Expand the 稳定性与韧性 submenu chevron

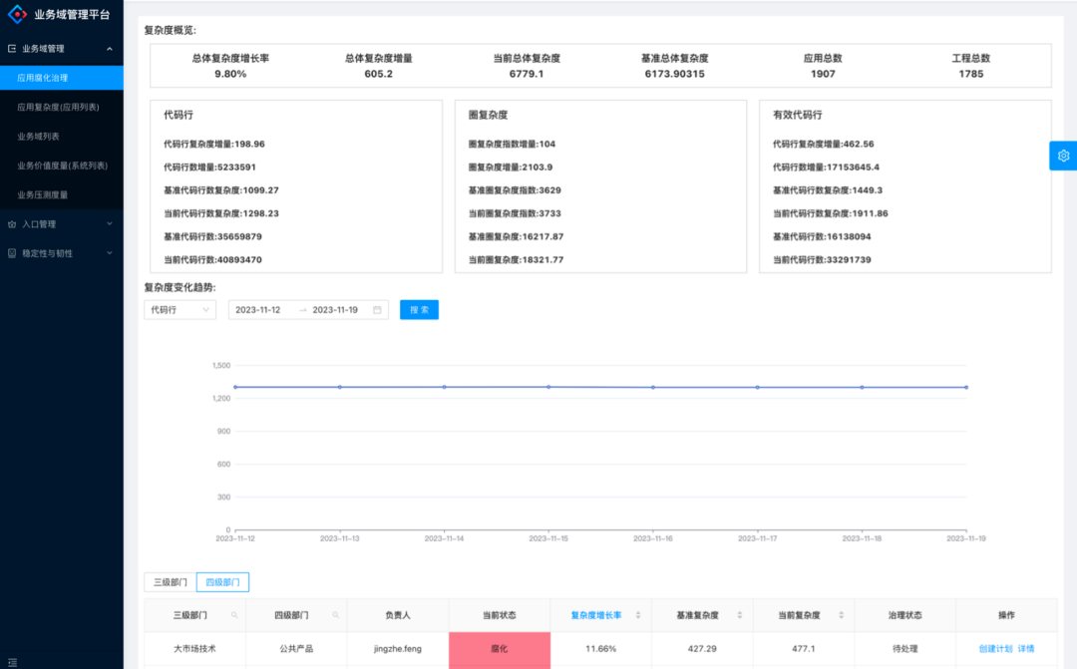[x=110, y=253]
